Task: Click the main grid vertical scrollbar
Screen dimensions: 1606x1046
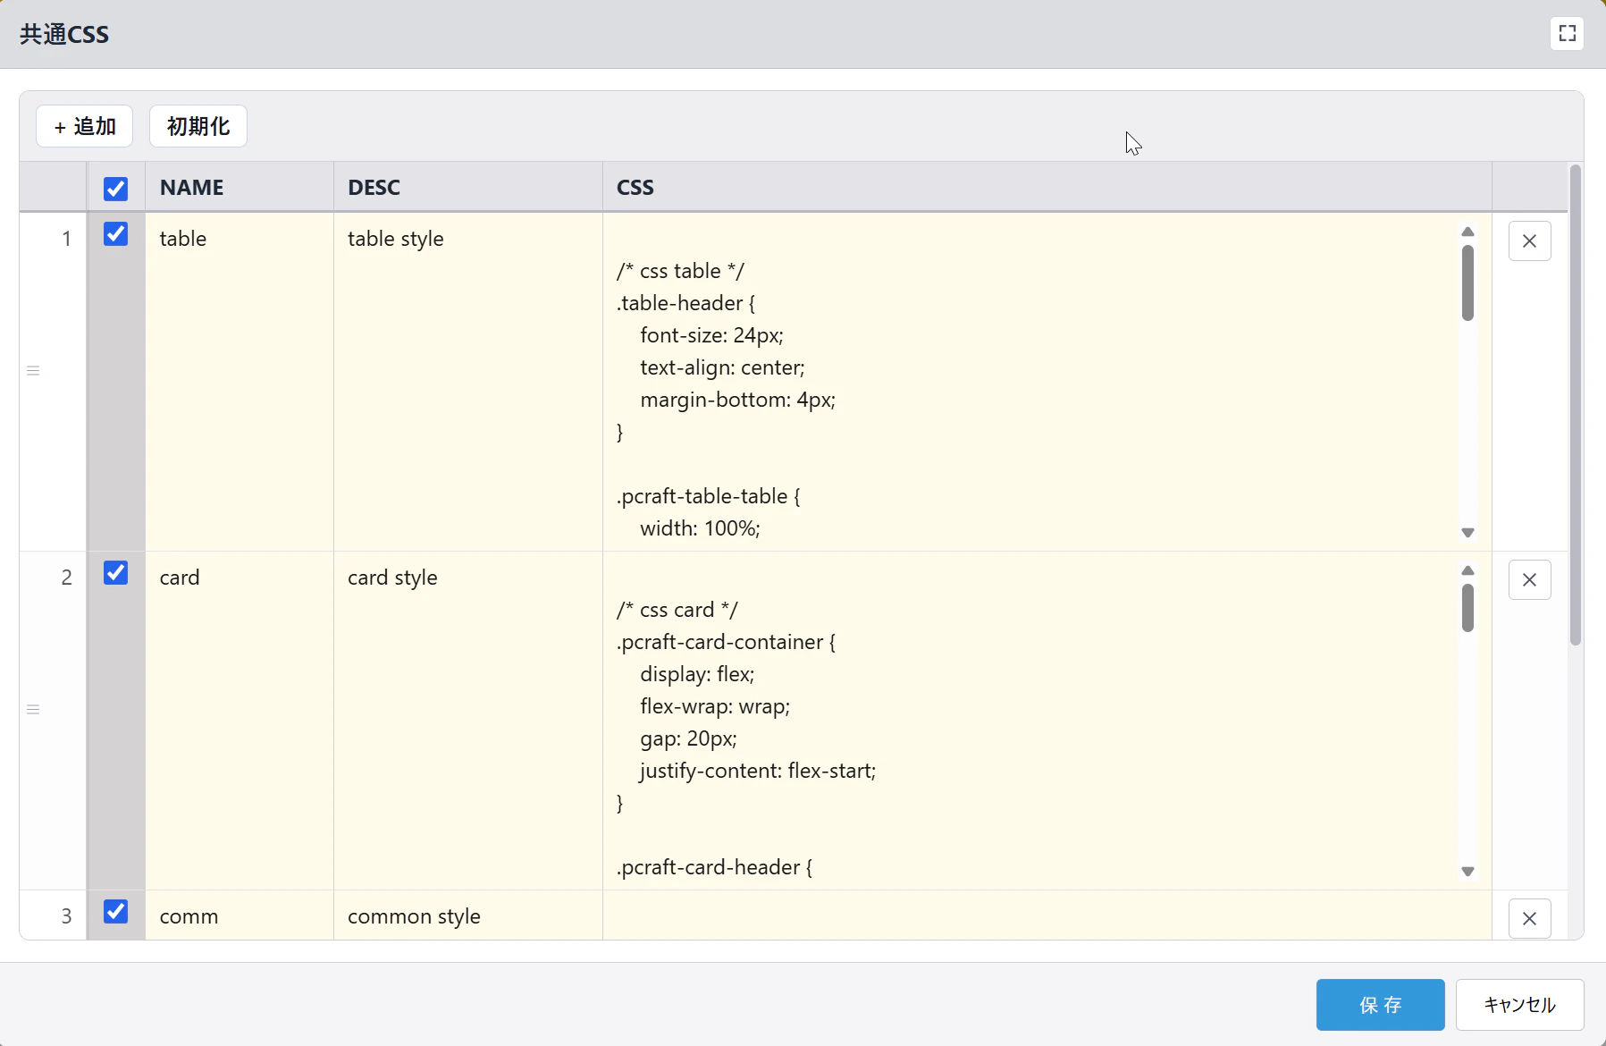Action: point(1575,404)
